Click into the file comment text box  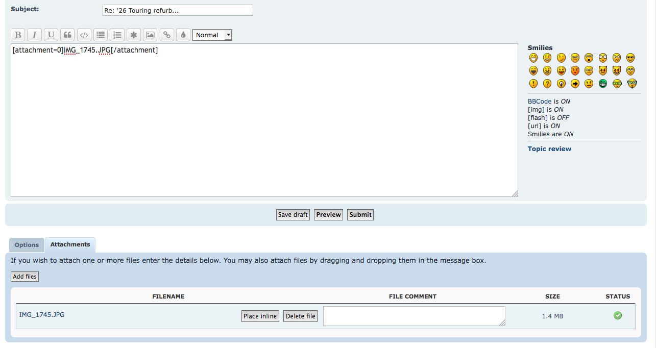pos(414,316)
